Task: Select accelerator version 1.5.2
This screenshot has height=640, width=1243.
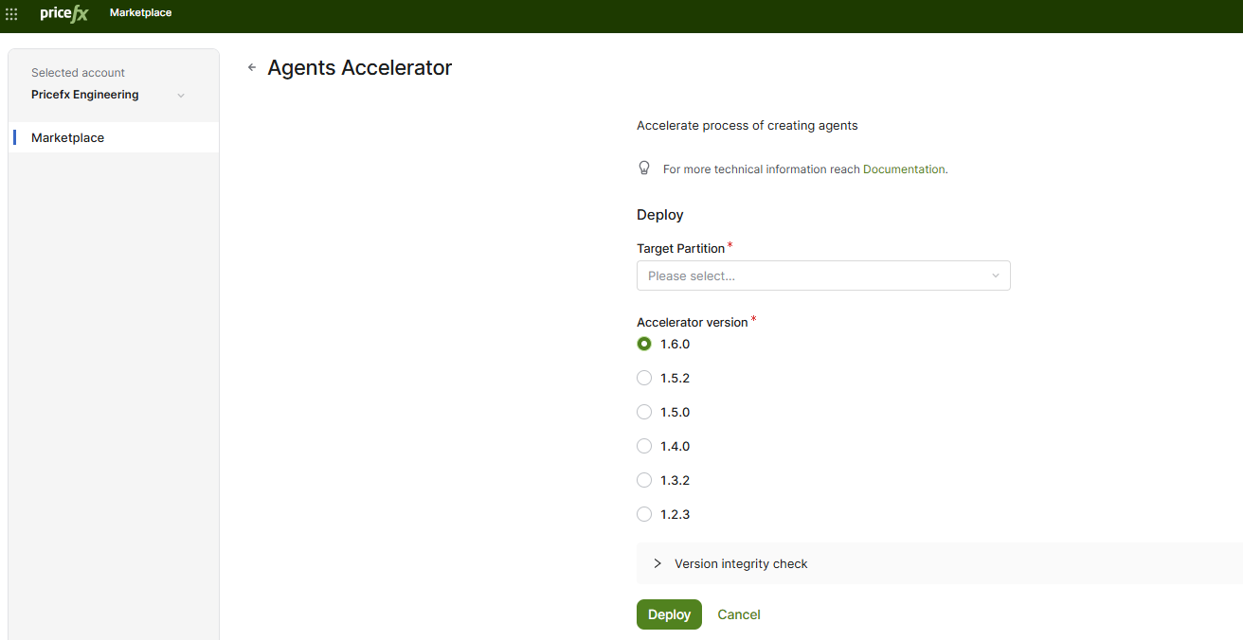Action: 644,378
